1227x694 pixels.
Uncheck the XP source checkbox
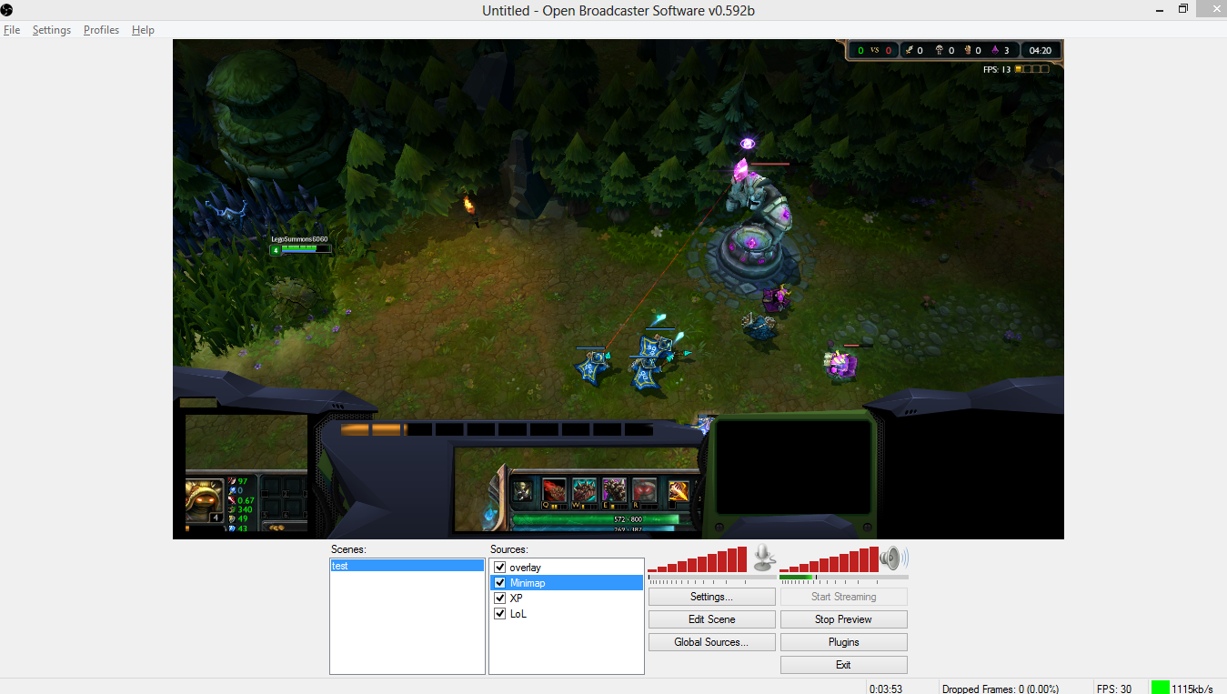point(499,598)
